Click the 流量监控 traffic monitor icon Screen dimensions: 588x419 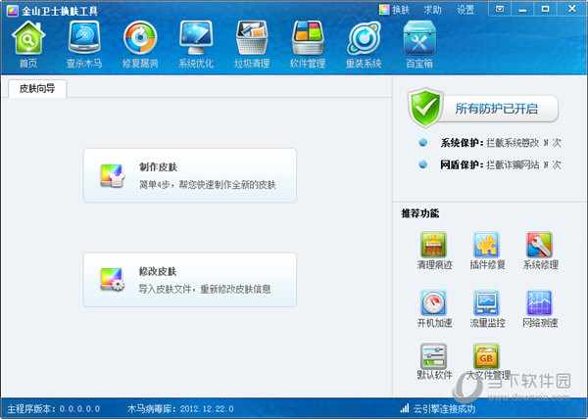(486, 303)
